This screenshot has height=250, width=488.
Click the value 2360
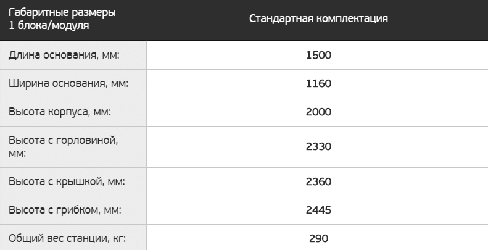tap(318, 181)
